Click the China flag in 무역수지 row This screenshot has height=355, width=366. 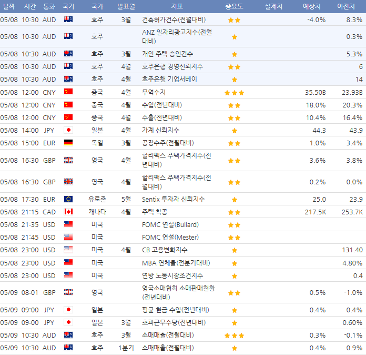click(68, 92)
